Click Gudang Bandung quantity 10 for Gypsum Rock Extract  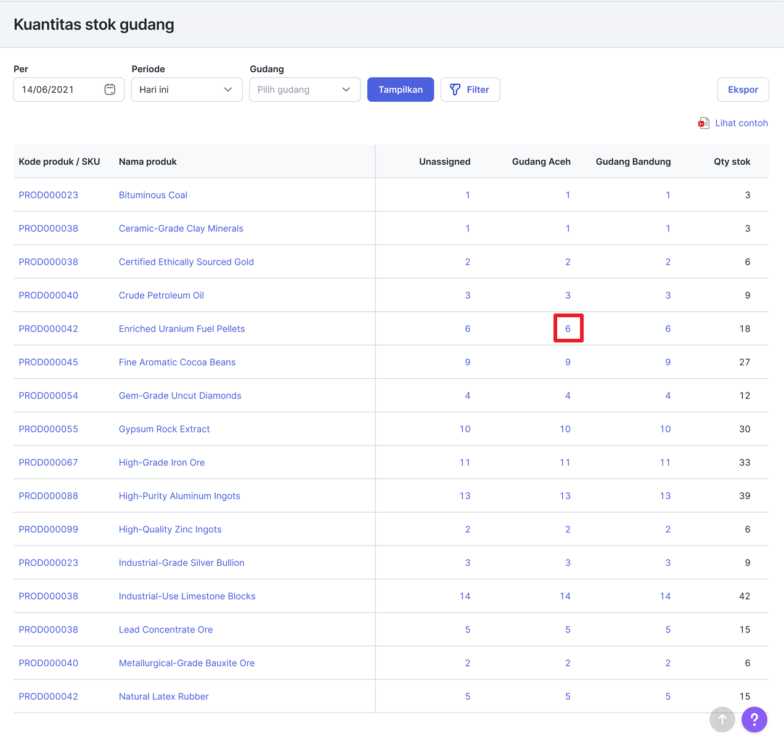point(666,429)
